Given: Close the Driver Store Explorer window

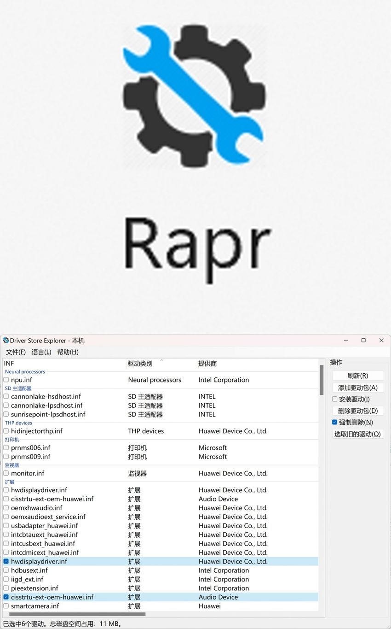Looking at the screenshot, I should coord(381,341).
